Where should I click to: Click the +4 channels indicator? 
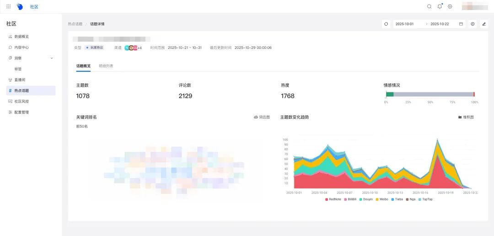pos(140,48)
